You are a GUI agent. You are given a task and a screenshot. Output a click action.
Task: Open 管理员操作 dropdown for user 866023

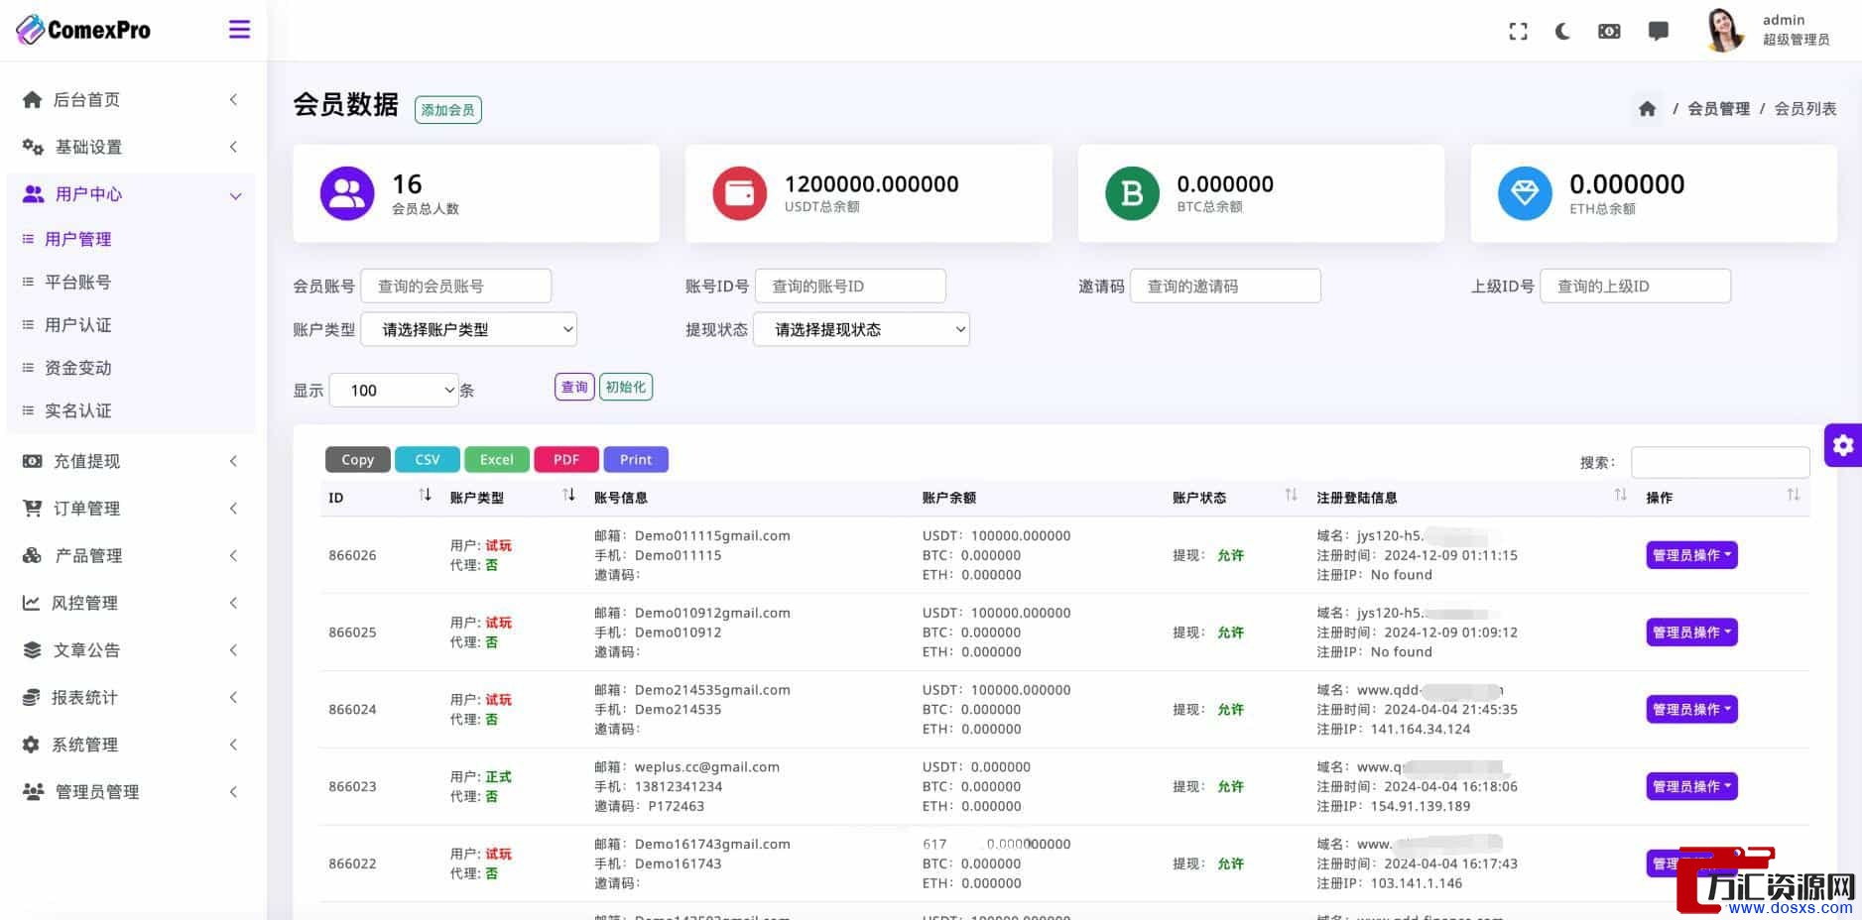click(x=1691, y=787)
